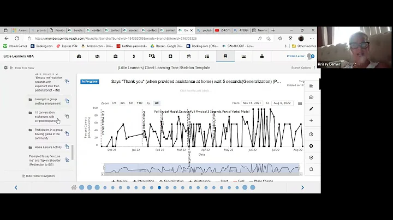Click the To date field Aug 4, 2022
Screen dimensions: 393x220
[x=282, y=103]
